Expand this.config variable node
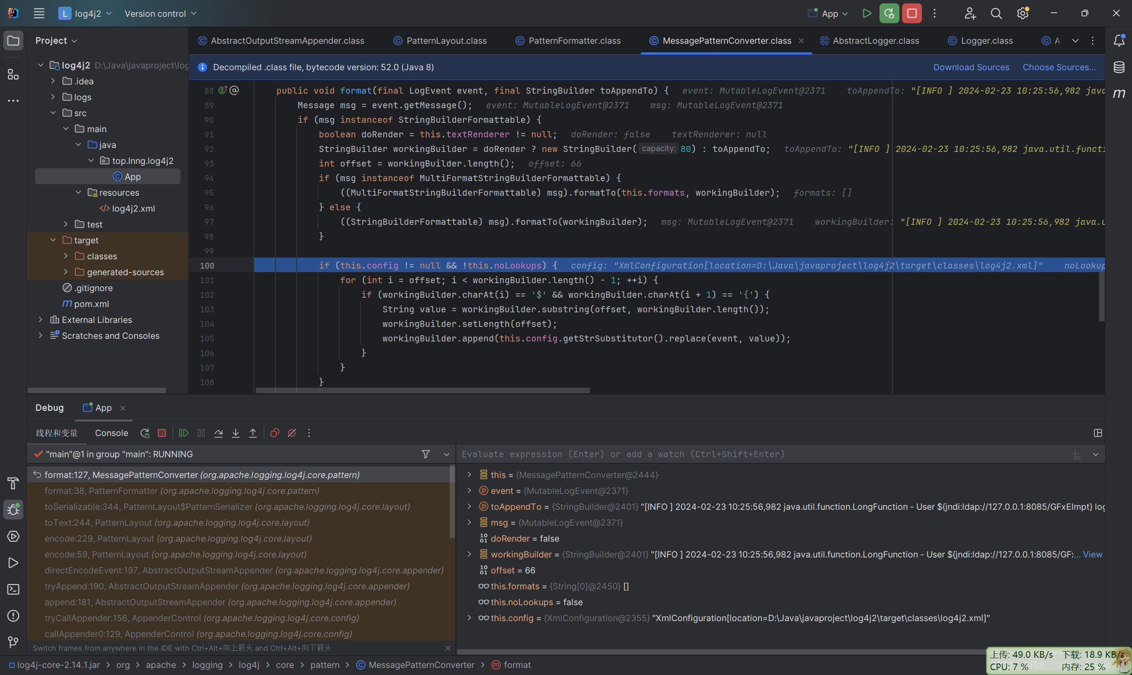 coord(469,618)
